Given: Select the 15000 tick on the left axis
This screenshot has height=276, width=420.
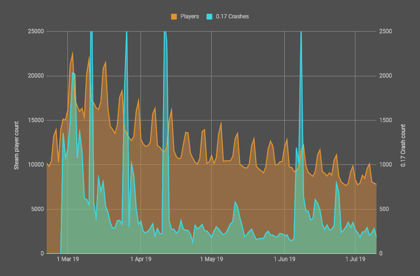Looking at the screenshot, I should (36, 120).
